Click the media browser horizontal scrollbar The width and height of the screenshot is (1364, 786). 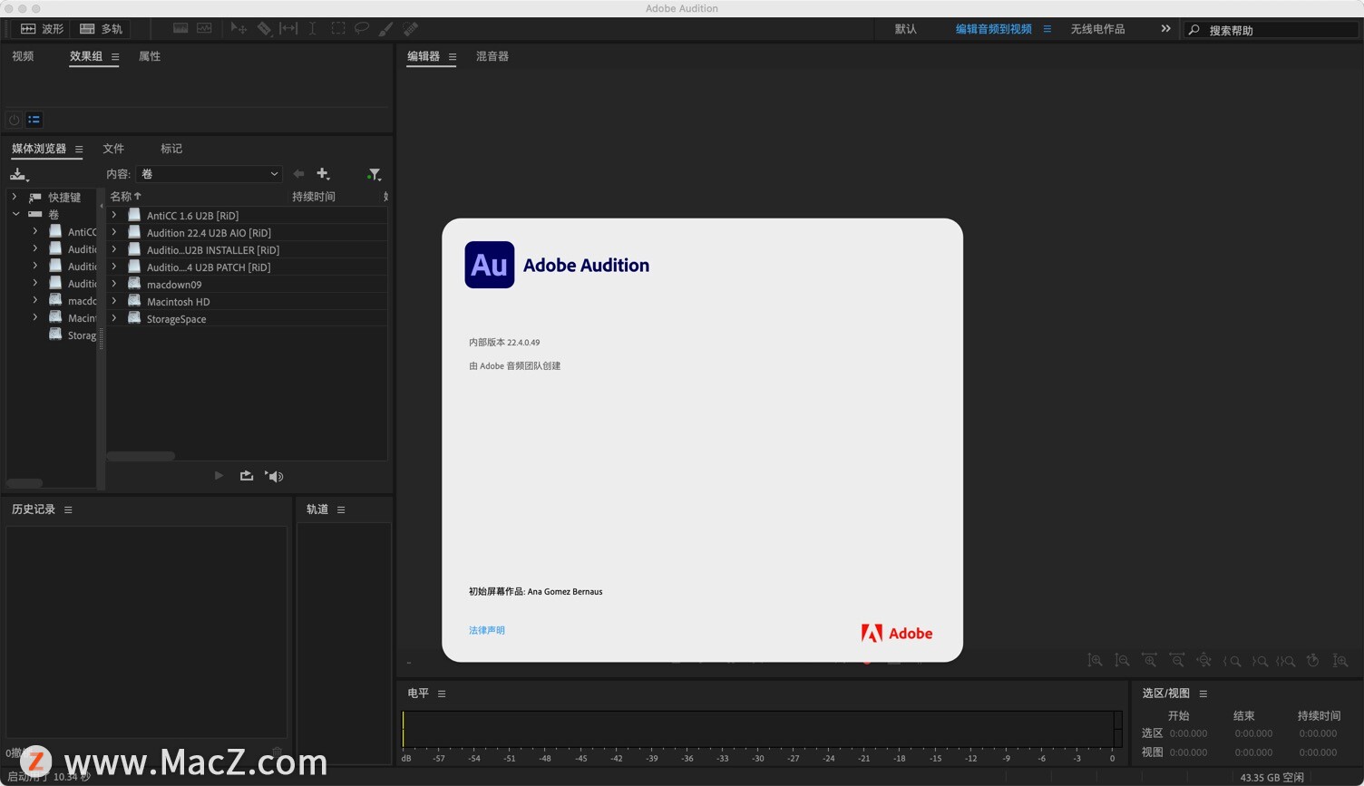141,456
